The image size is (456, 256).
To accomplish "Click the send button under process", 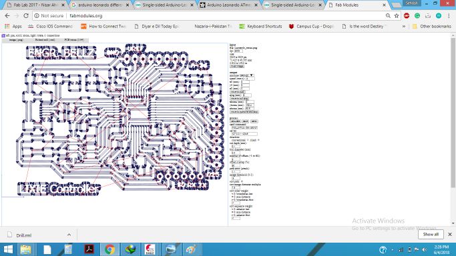I will click(254, 121).
